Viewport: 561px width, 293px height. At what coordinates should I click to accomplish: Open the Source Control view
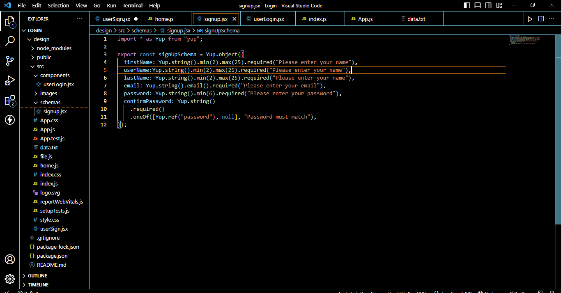pyautogui.click(x=10, y=61)
